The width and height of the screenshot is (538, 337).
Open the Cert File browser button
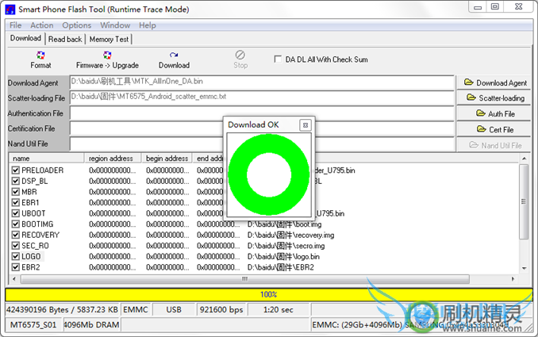tap(495, 129)
